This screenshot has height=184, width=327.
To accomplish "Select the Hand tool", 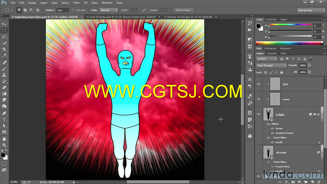I will (4, 139).
